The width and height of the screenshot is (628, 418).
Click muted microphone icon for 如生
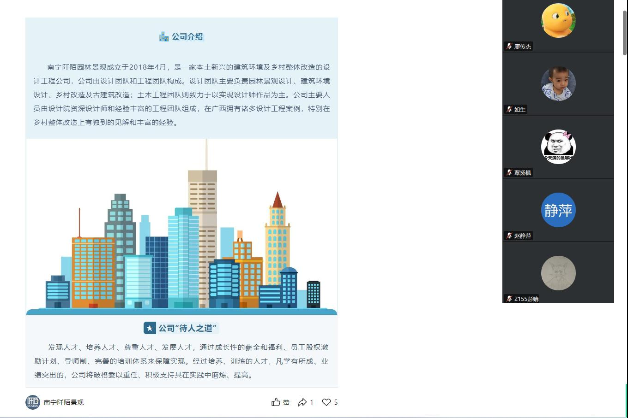click(x=509, y=109)
